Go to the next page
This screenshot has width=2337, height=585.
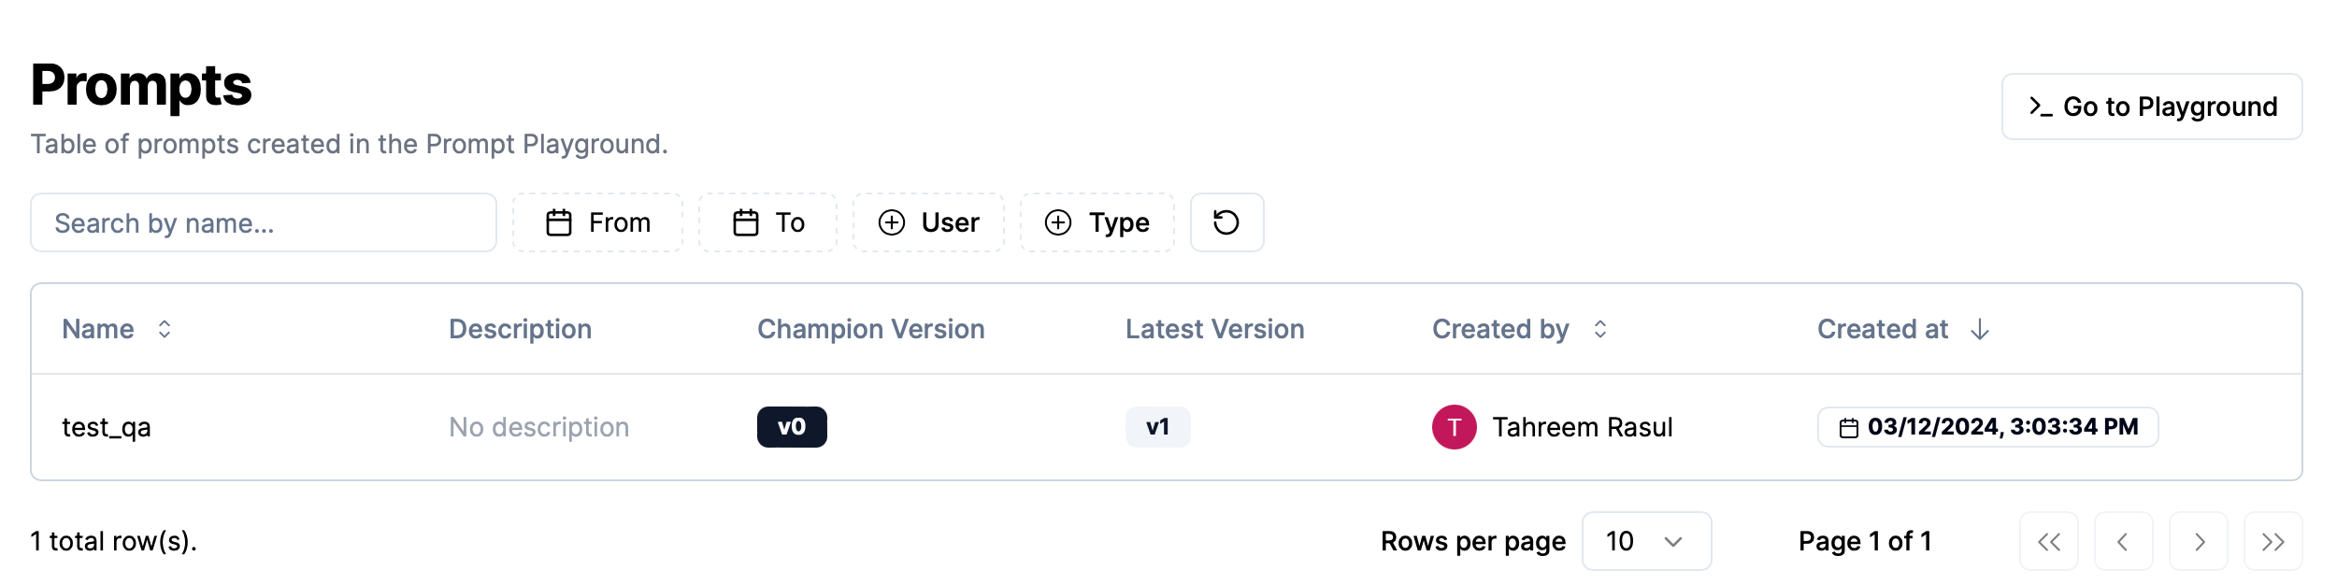point(2199,542)
